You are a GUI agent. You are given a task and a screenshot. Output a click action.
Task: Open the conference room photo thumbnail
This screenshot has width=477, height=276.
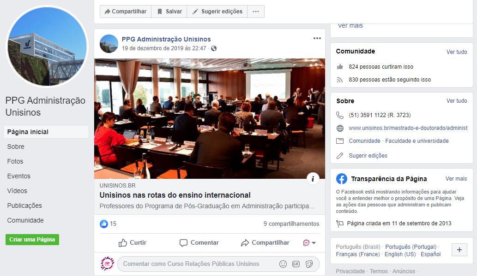coord(210,119)
